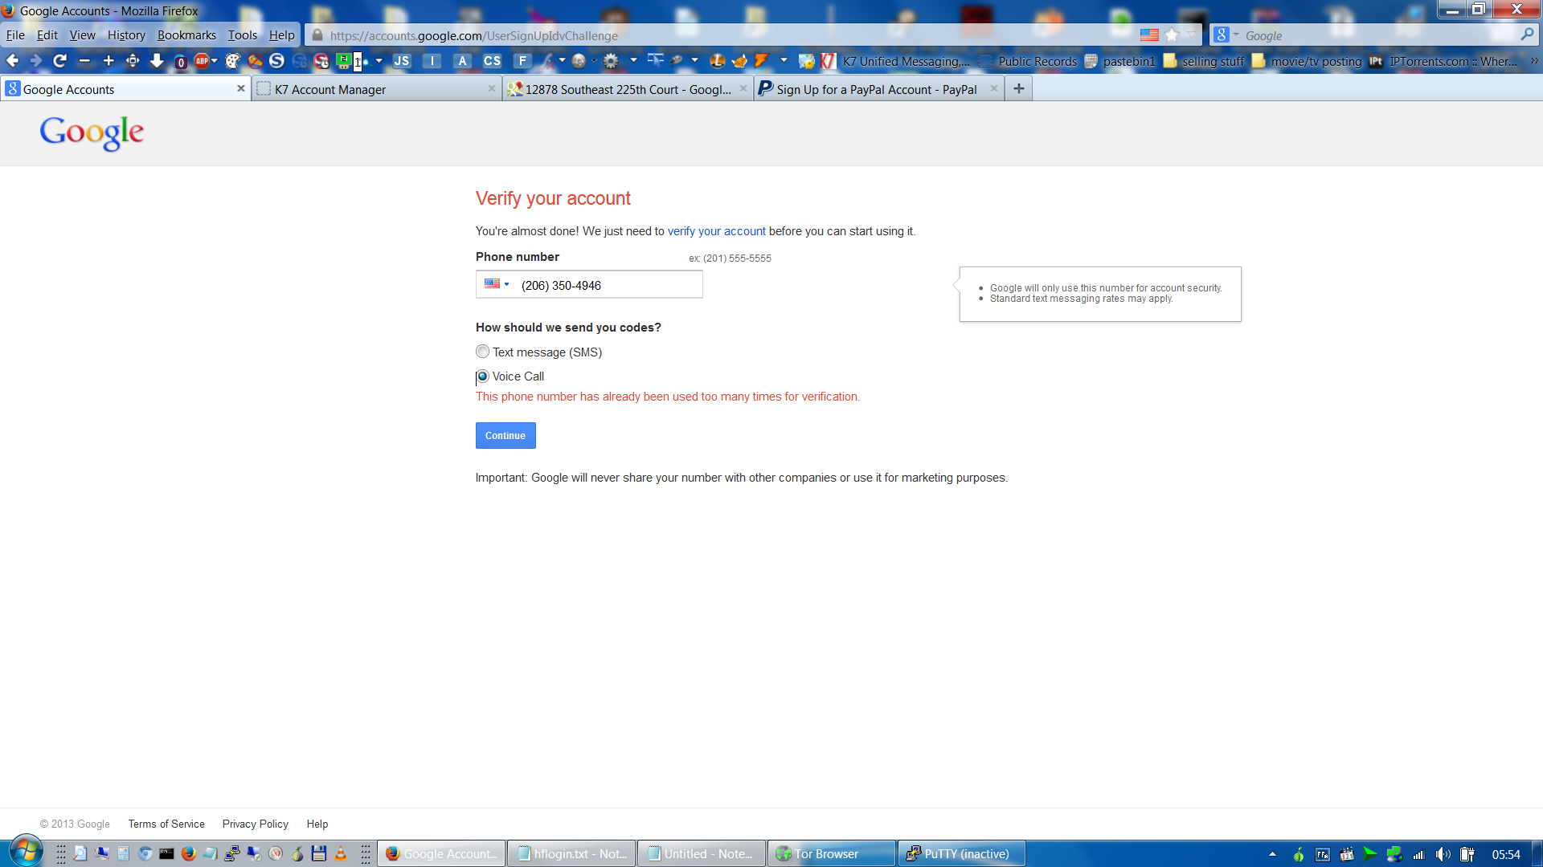Open the IPTorrents.com bookmark

pyautogui.click(x=1443, y=61)
